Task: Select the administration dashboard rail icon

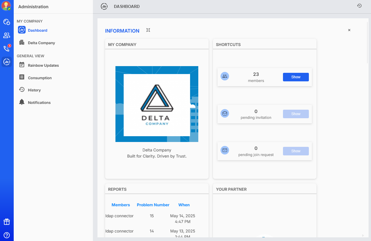Action: coord(6,62)
